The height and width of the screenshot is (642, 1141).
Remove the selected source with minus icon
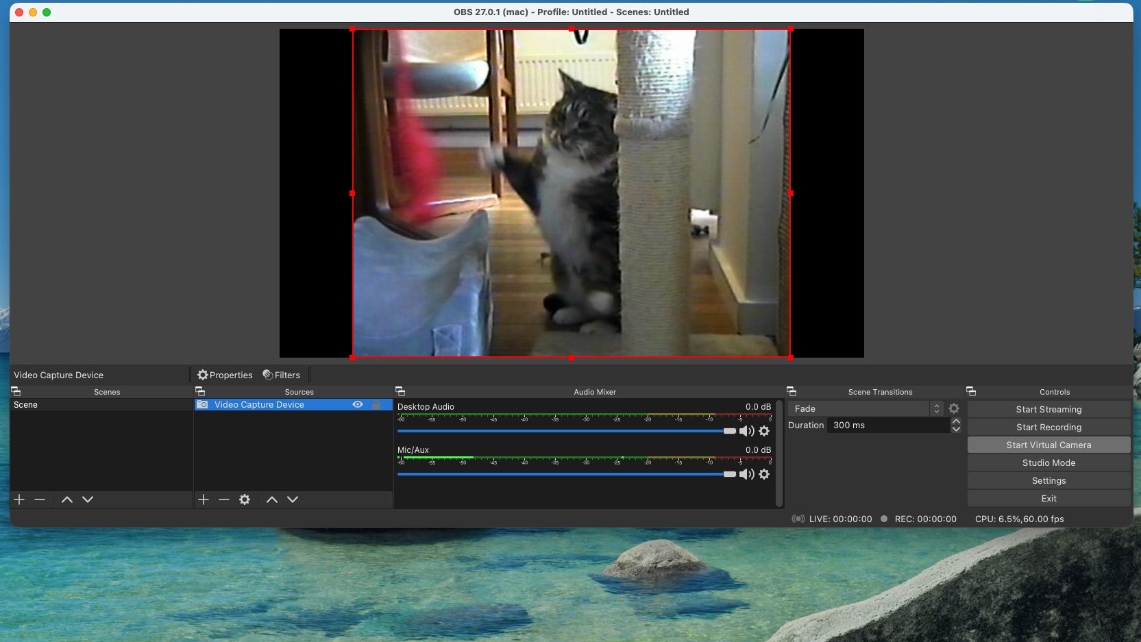coord(224,499)
